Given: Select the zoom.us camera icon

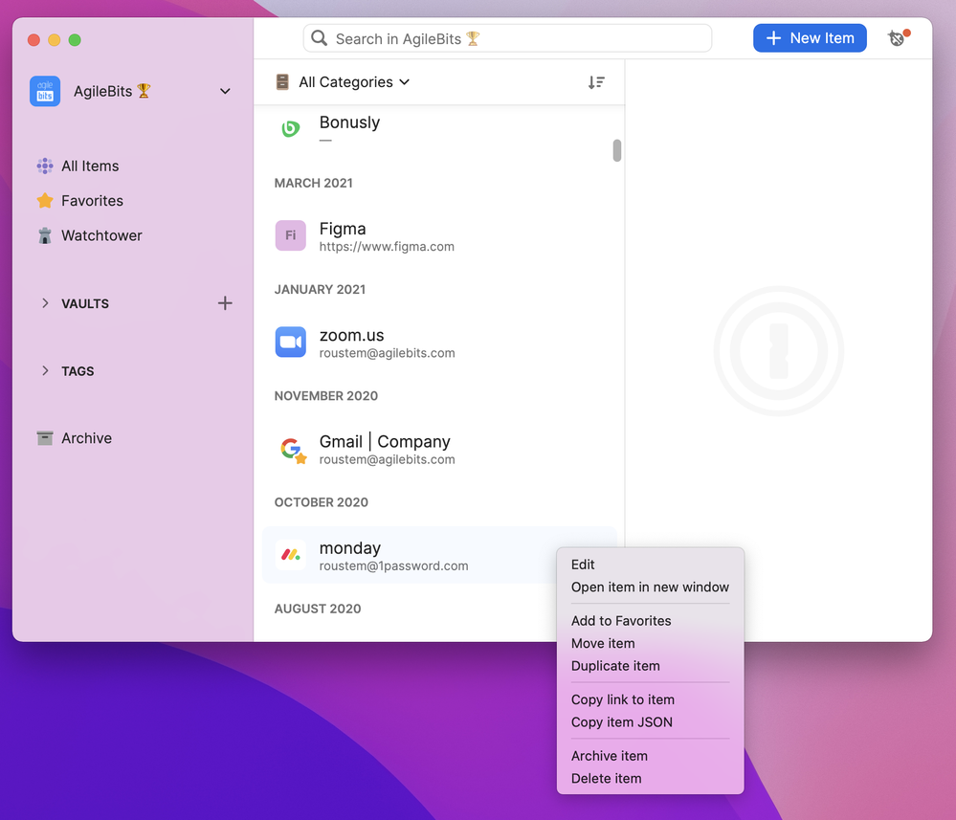Looking at the screenshot, I should coord(290,342).
